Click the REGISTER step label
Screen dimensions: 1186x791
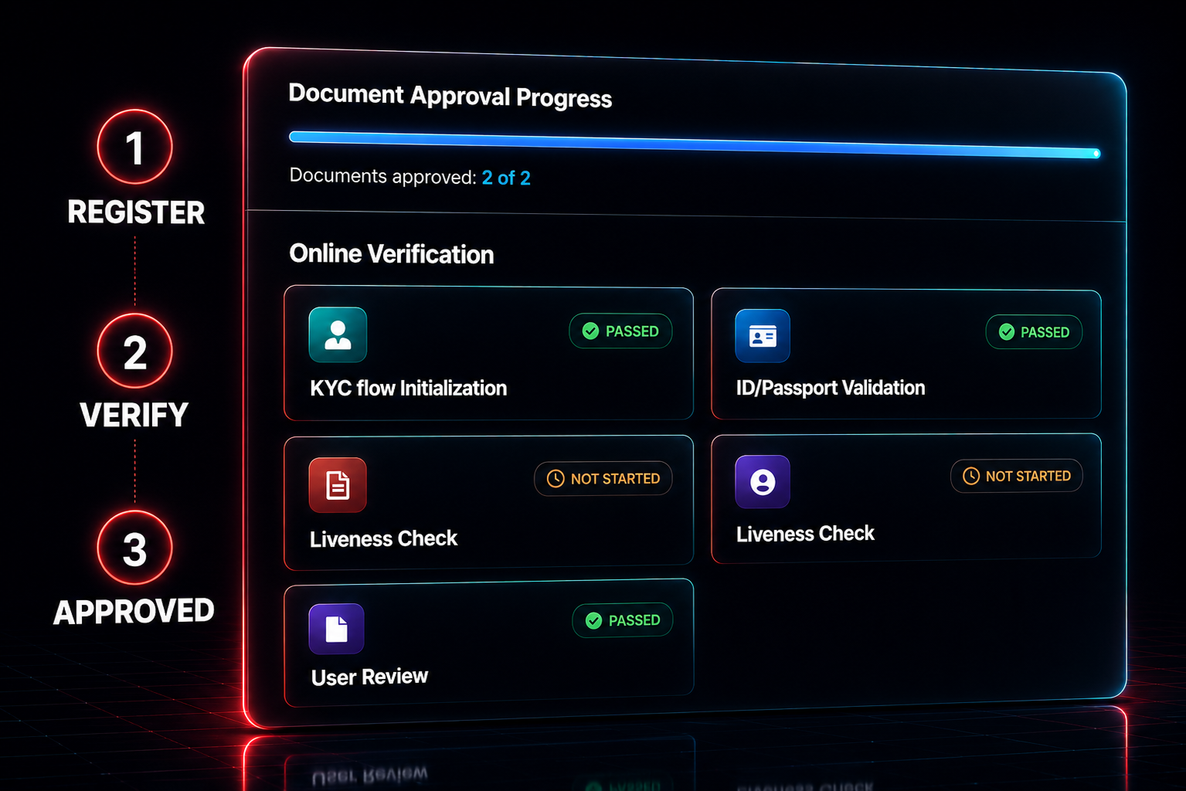tap(136, 212)
